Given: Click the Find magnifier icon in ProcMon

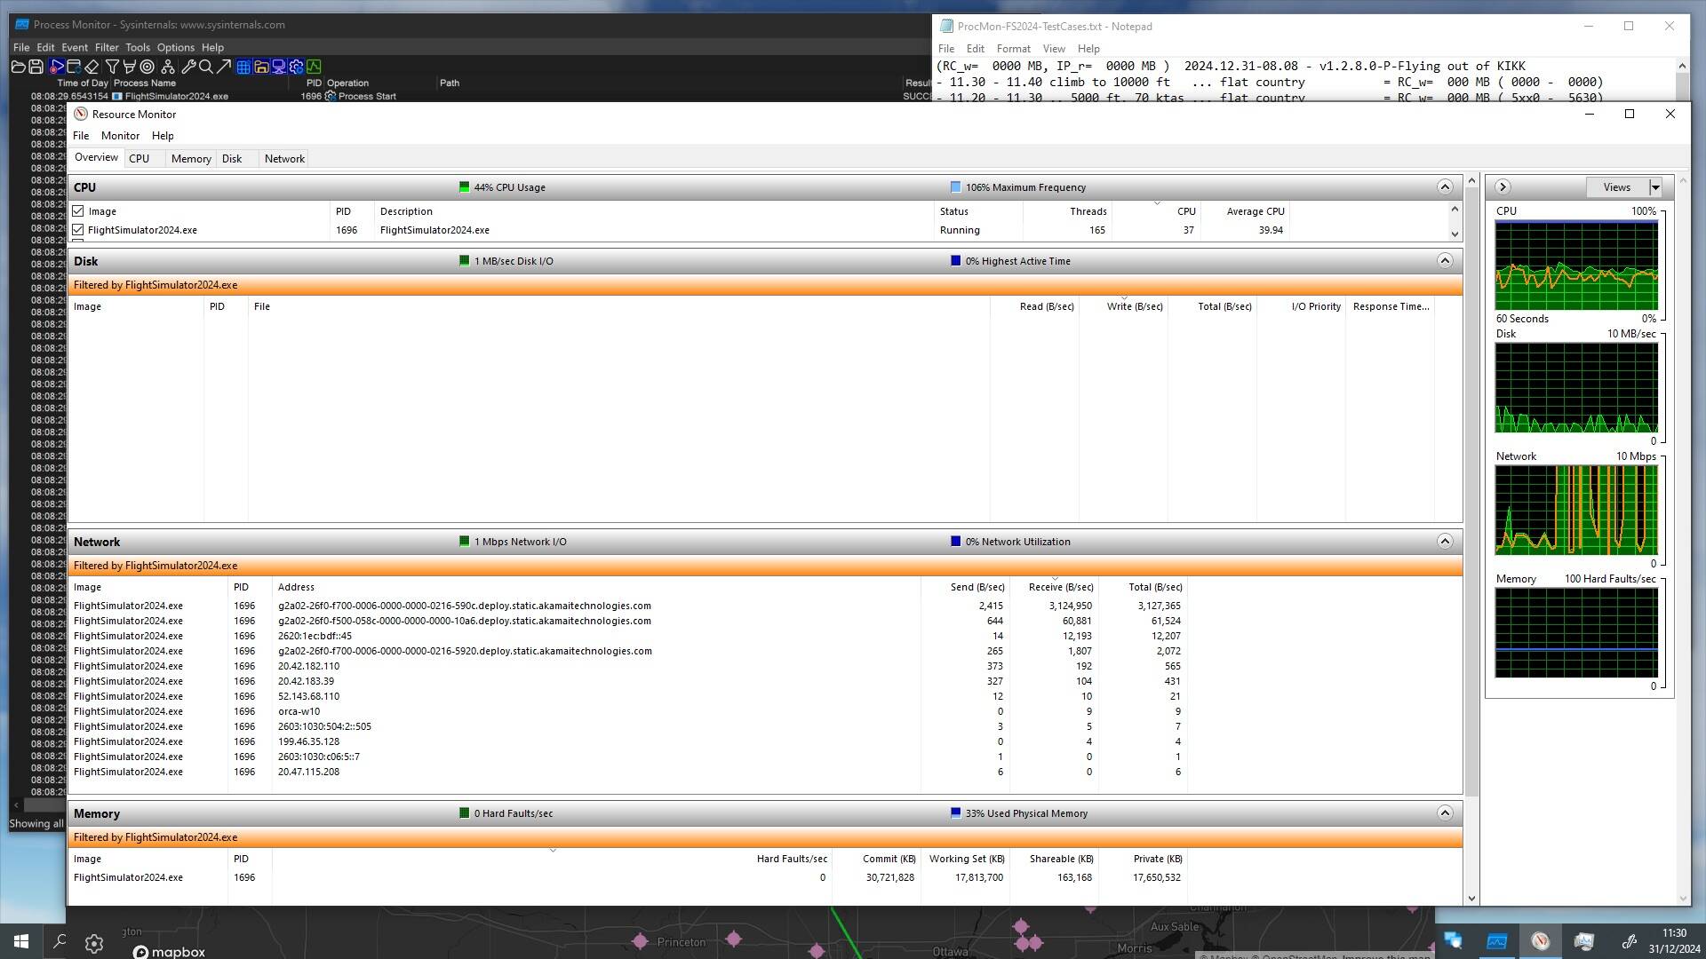Looking at the screenshot, I should point(205,67).
